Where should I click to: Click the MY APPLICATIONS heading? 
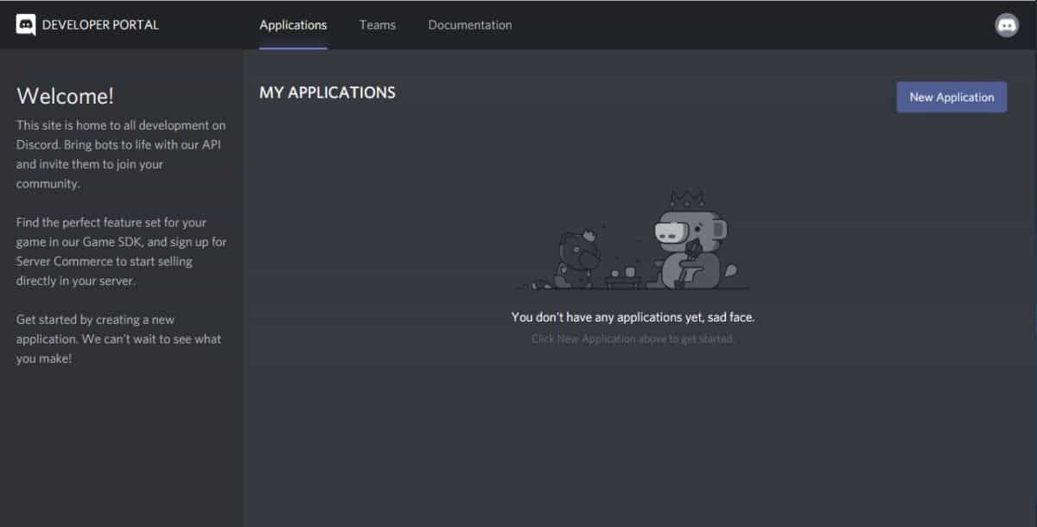tap(328, 92)
